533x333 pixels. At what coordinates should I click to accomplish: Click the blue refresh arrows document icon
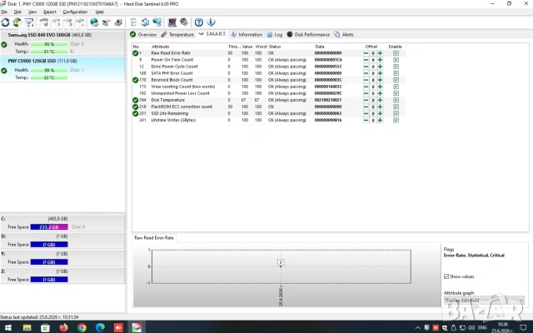(x=145, y=22)
